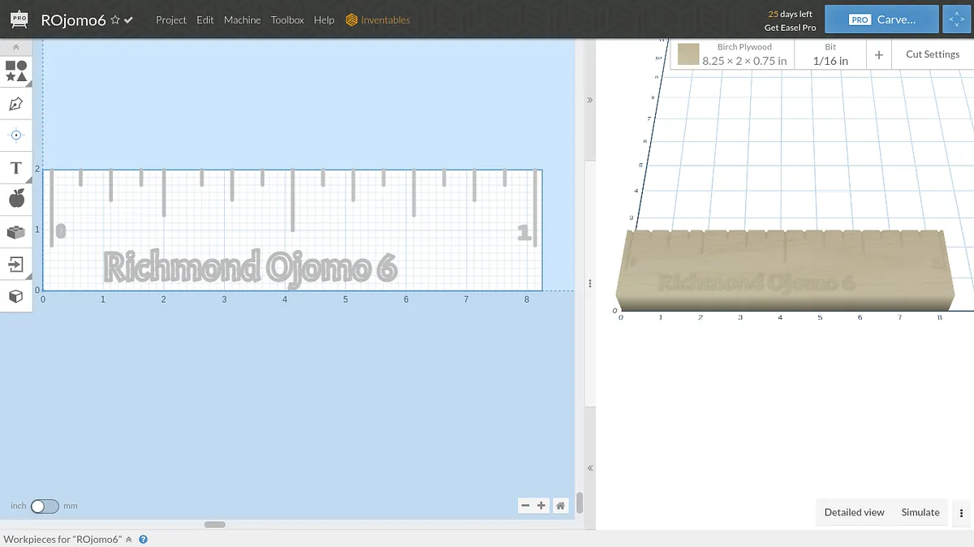Open the 1/16 in Bit selector

coord(830,54)
